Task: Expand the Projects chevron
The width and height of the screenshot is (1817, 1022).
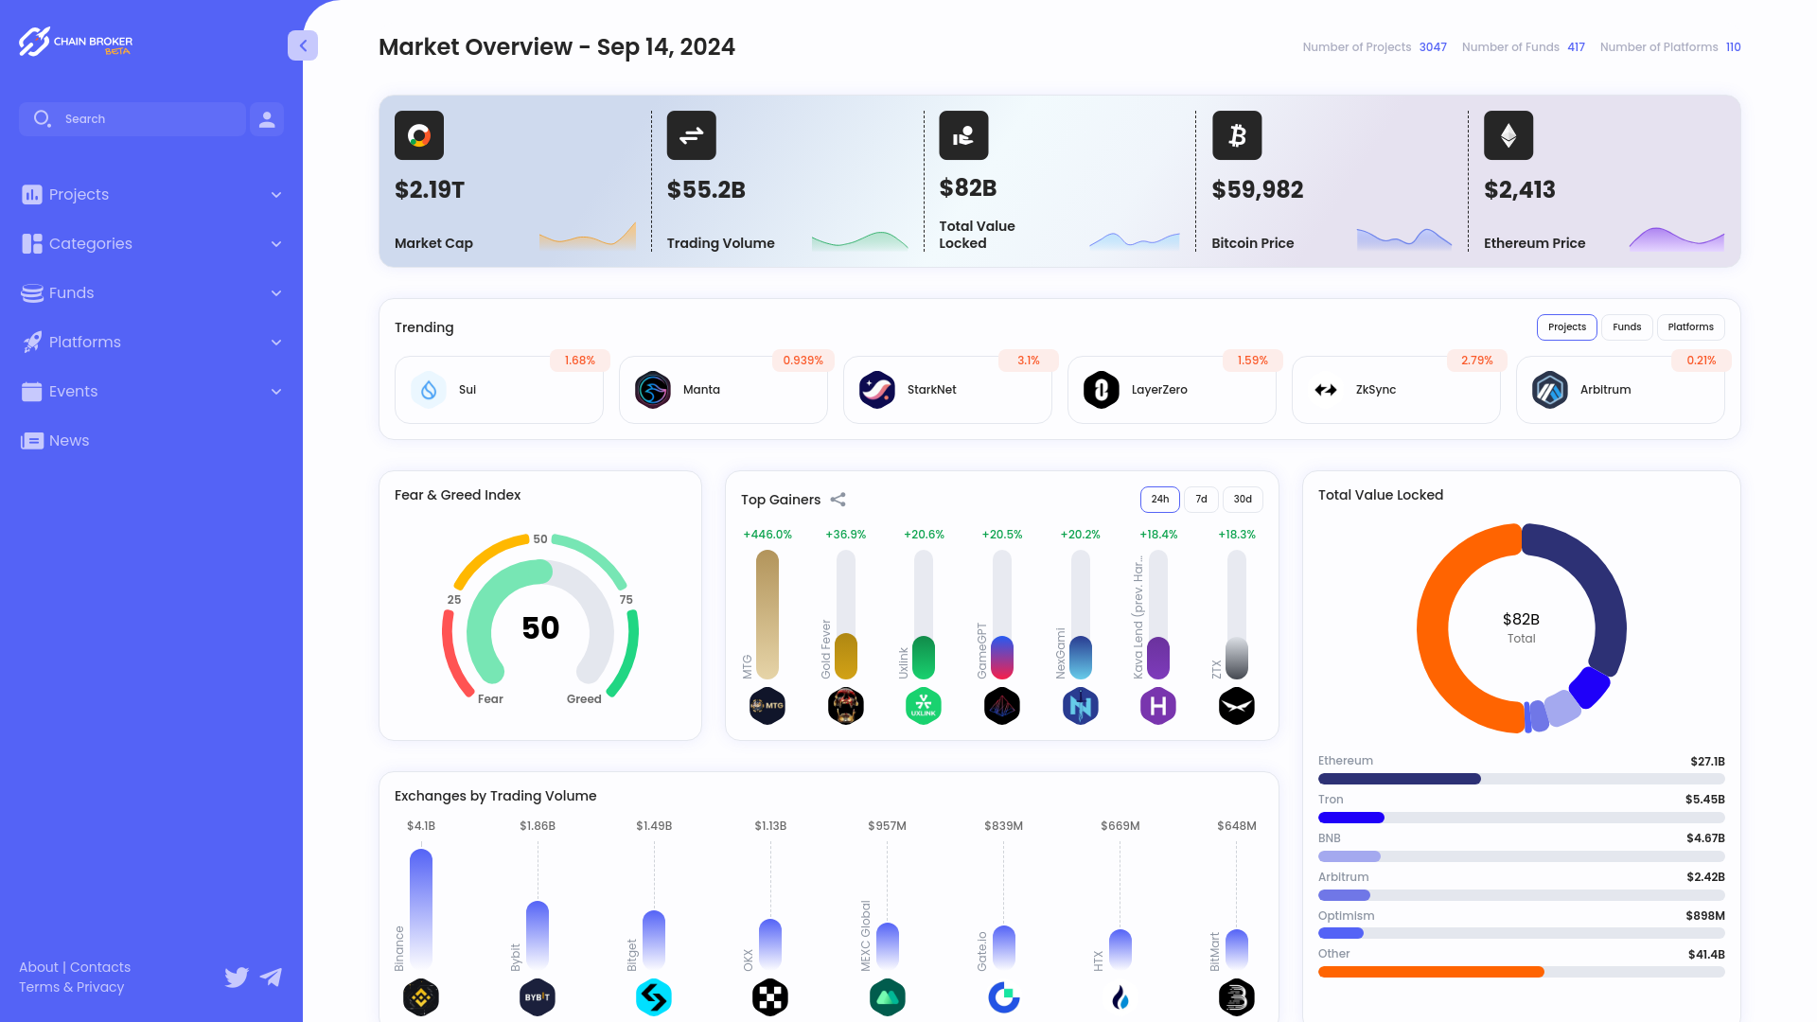Action: (276, 195)
